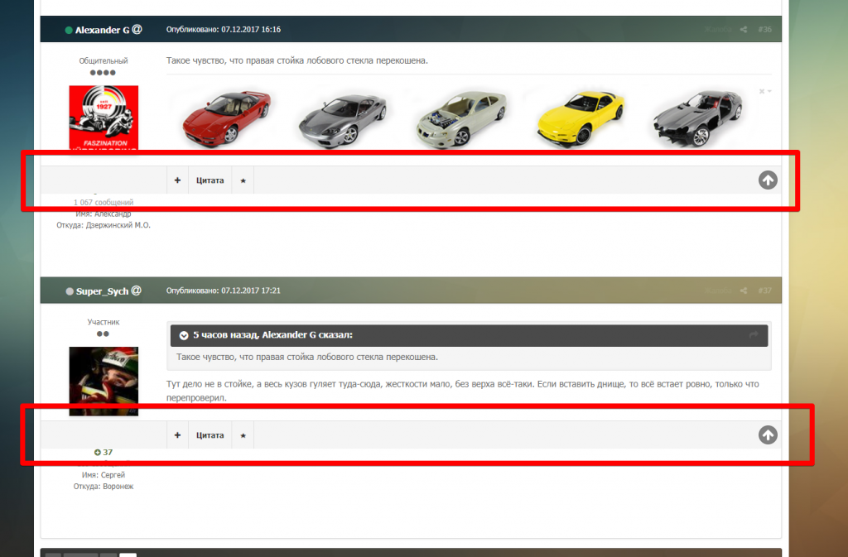Click the @ mention icon next to Alexander G
This screenshot has width=848, height=557.
(137, 28)
